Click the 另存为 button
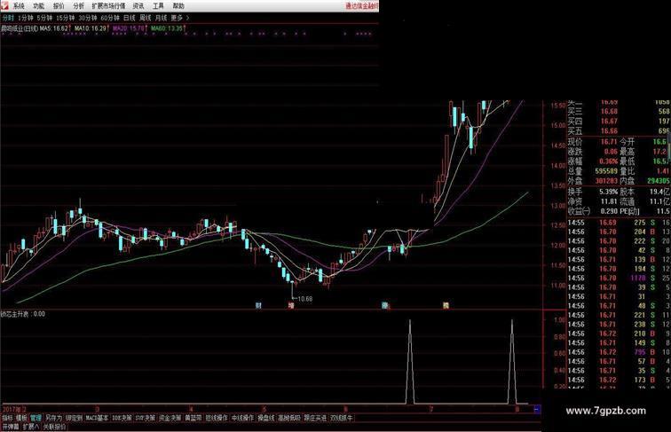The width and height of the screenshot is (671, 432). [x=53, y=418]
